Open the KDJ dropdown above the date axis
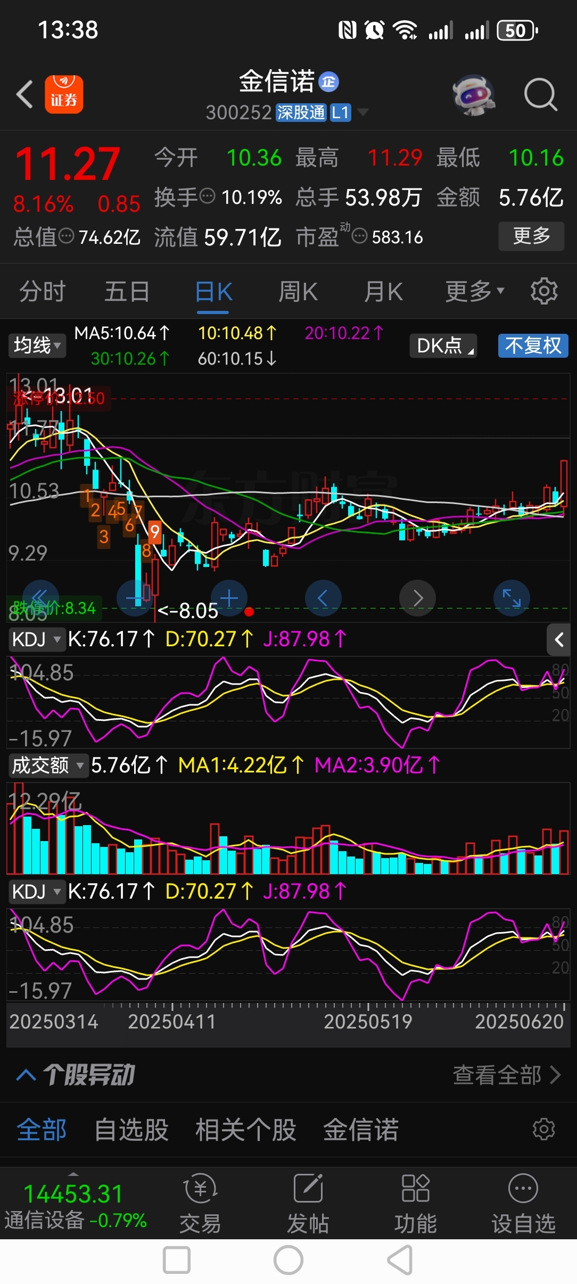This screenshot has height=1284, width=577. [x=37, y=891]
